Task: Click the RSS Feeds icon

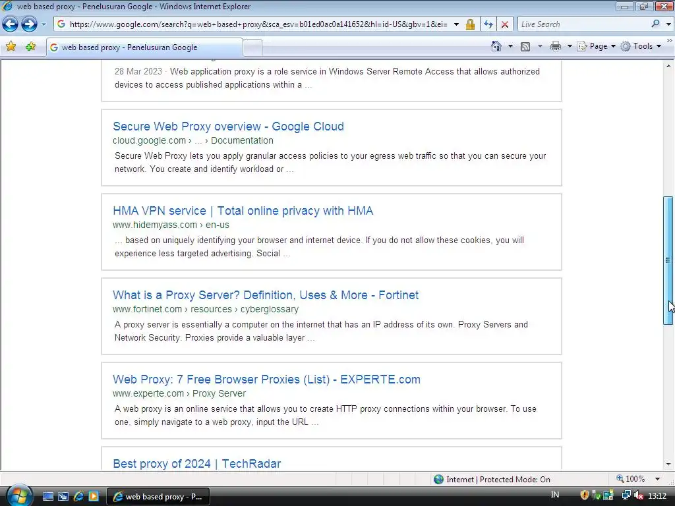Action: click(x=525, y=47)
